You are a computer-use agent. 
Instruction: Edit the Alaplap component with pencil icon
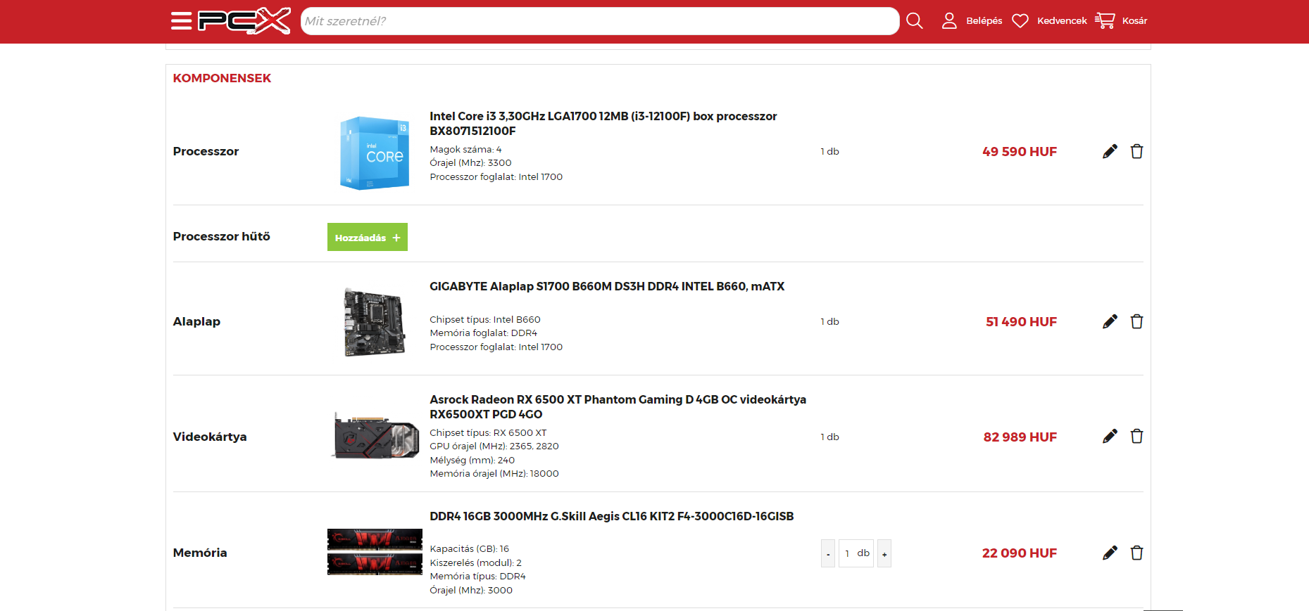click(1110, 321)
